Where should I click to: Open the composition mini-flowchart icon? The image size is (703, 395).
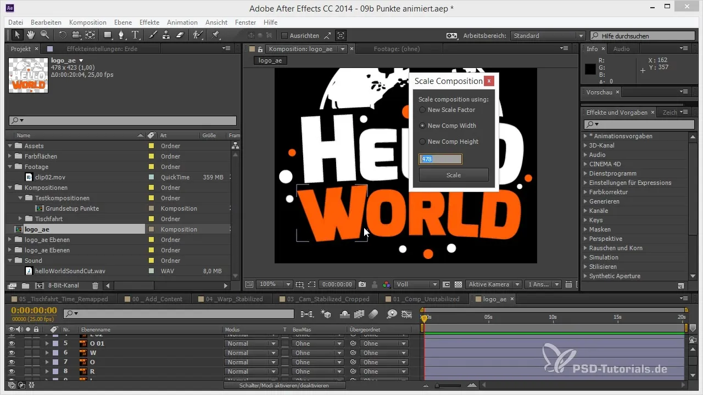pyautogui.click(x=307, y=314)
